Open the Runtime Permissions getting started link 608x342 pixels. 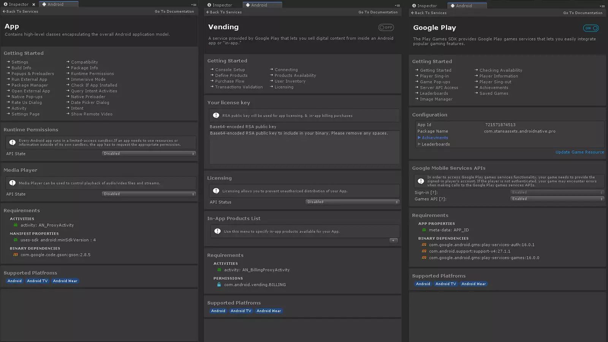[92, 74]
